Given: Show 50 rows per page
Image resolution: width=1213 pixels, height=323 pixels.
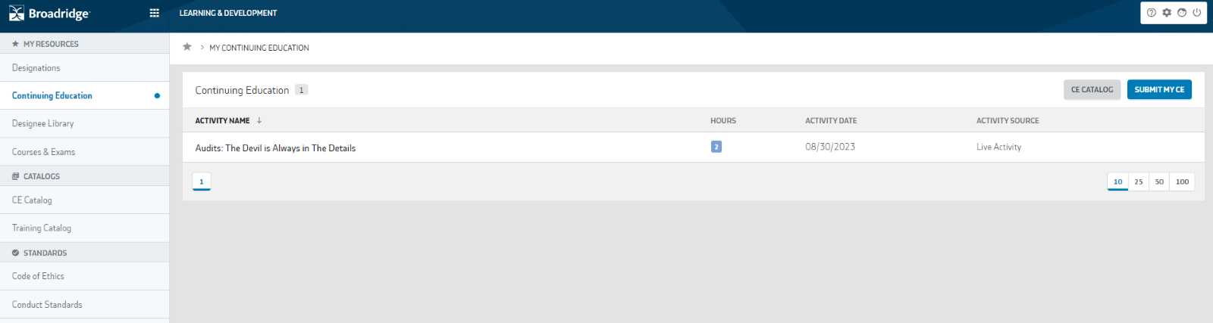Looking at the screenshot, I should pyautogui.click(x=1159, y=182).
